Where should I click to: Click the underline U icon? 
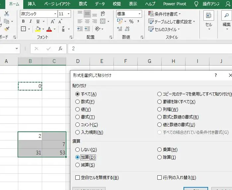(39, 21)
